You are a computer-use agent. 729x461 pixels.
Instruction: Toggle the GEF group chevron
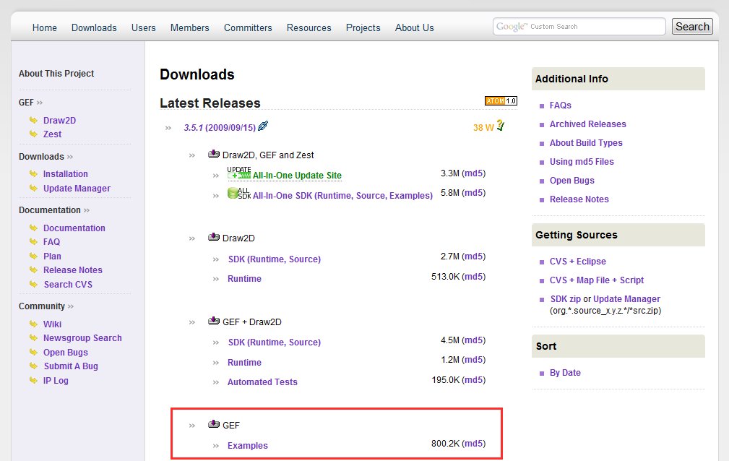192,426
